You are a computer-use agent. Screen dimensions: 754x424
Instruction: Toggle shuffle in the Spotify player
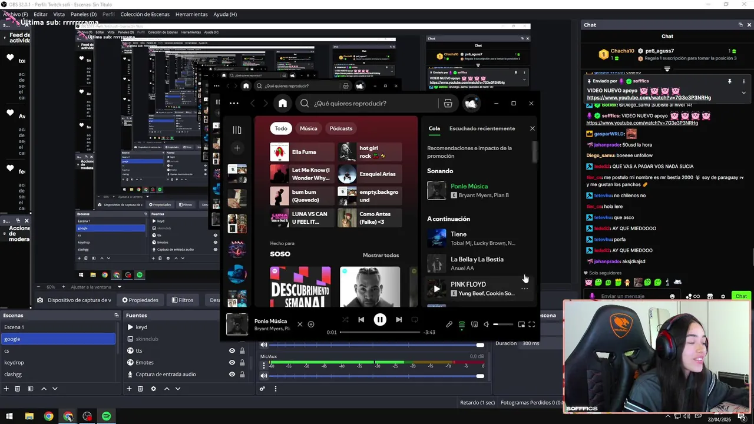click(345, 320)
